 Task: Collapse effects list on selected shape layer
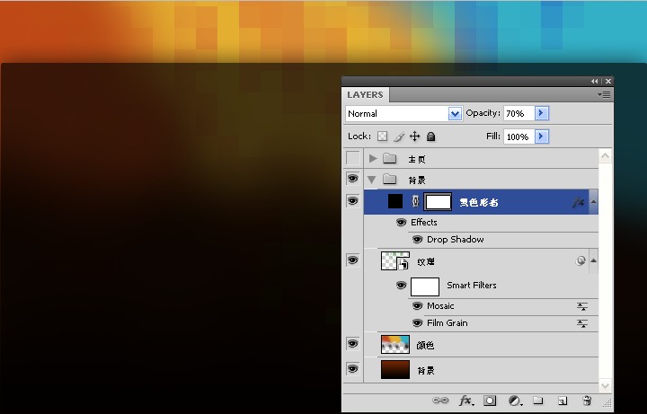tap(593, 202)
